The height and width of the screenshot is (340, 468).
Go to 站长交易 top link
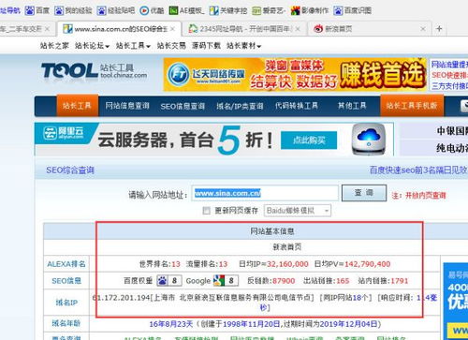click(171, 46)
